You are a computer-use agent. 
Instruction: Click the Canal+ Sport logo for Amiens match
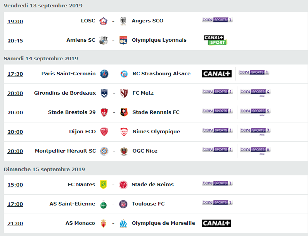(215, 40)
